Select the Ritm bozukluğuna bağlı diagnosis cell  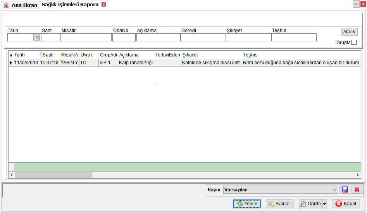pyautogui.click(x=301, y=63)
